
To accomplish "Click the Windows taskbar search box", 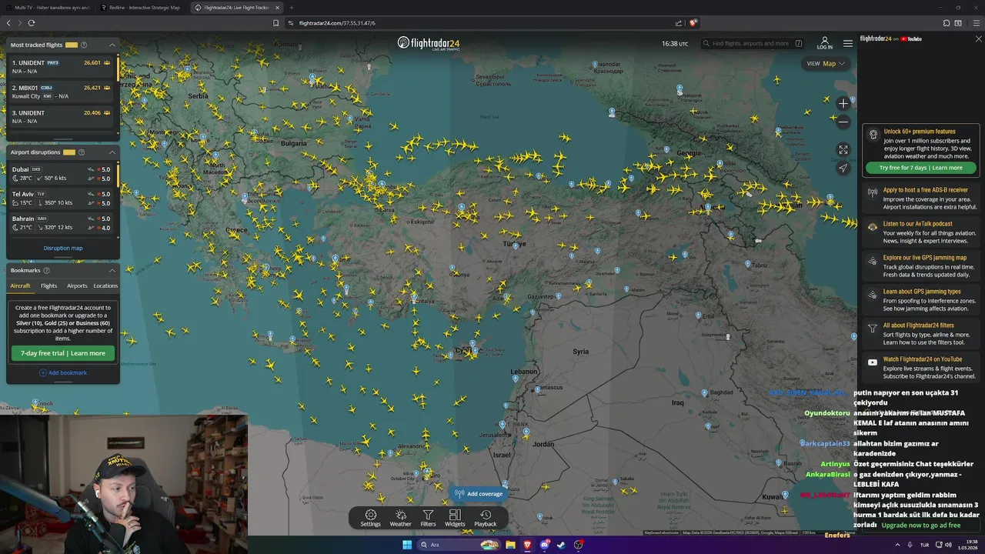I will click(459, 545).
